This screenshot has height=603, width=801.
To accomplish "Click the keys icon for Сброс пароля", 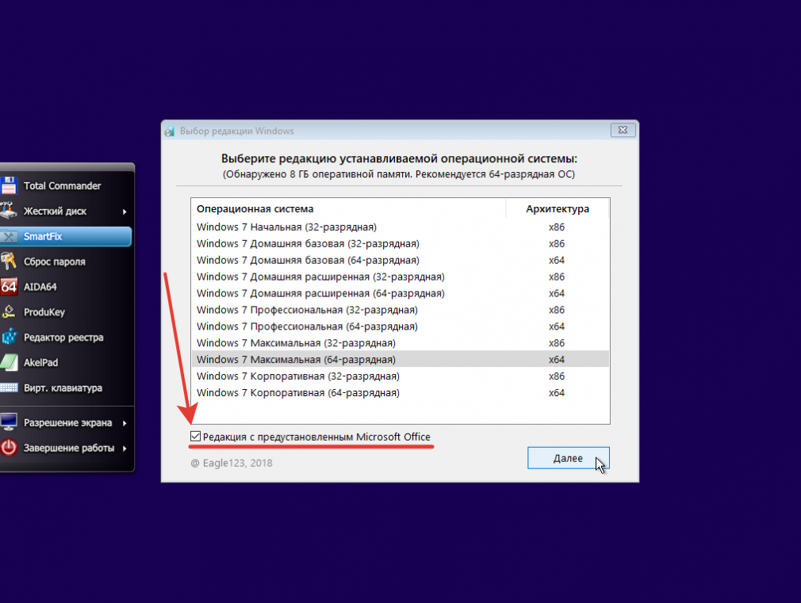I will (9, 261).
